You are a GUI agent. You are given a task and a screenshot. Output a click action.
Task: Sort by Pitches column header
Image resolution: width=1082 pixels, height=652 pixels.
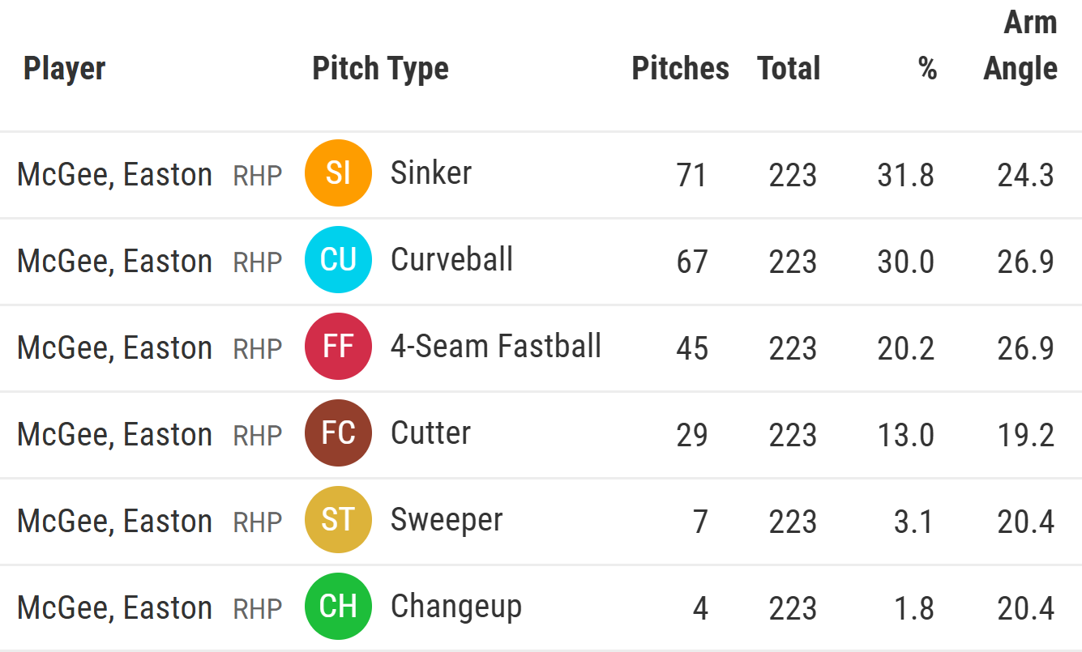coord(680,69)
